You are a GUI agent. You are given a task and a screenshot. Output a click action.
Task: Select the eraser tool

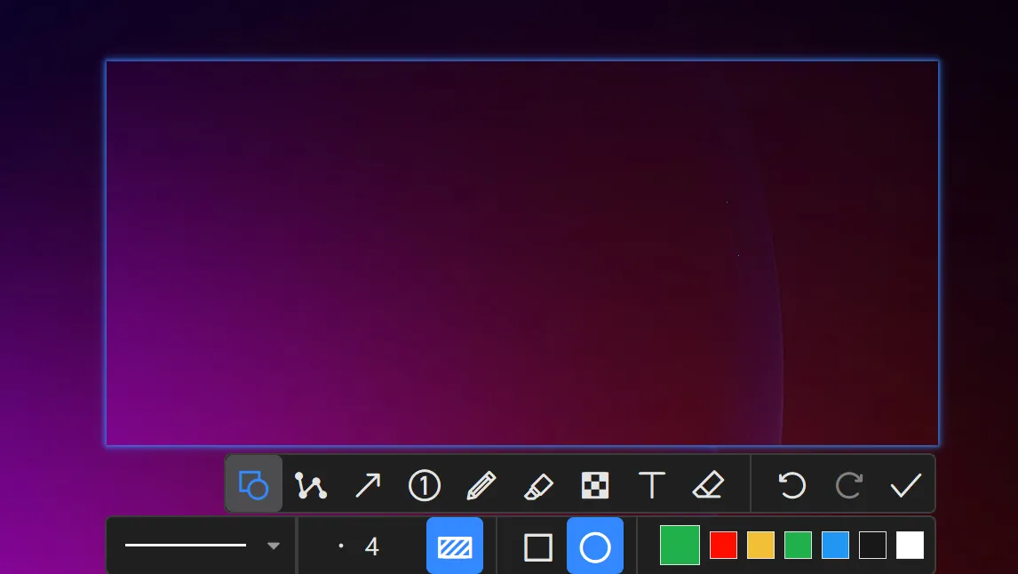click(708, 485)
